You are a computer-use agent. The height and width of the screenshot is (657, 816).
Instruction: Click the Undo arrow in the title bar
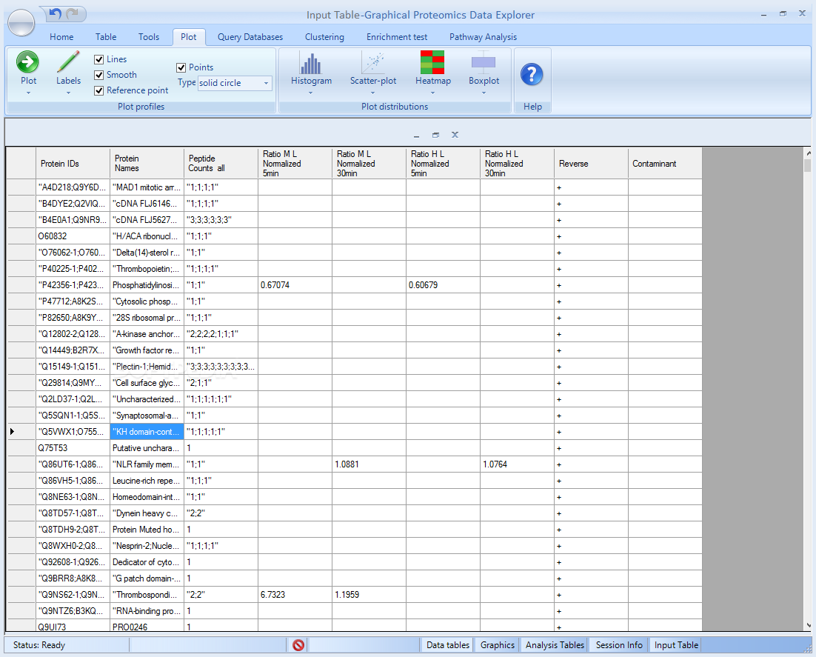click(55, 13)
